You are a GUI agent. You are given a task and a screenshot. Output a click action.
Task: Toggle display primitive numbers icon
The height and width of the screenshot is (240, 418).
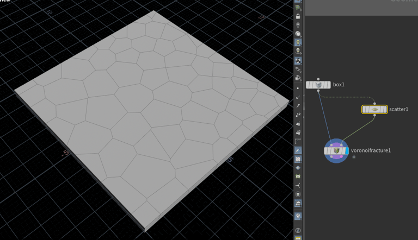coord(298,132)
